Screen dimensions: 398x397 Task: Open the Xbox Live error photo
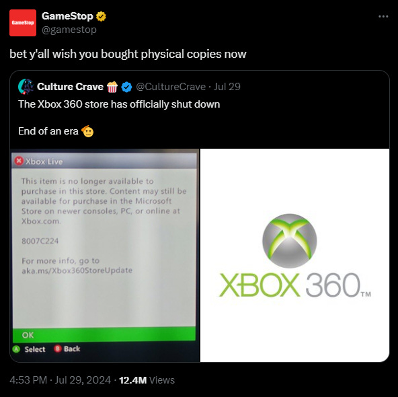pyautogui.click(x=105, y=255)
